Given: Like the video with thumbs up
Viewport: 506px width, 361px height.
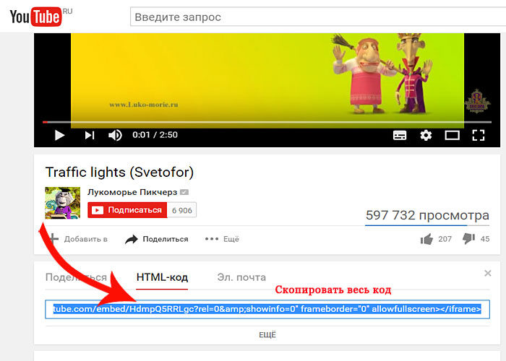Looking at the screenshot, I should pos(426,239).
